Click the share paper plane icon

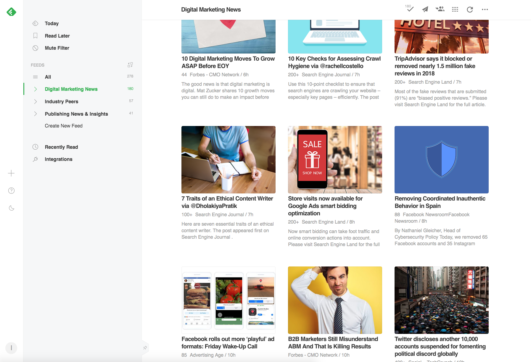425,9
